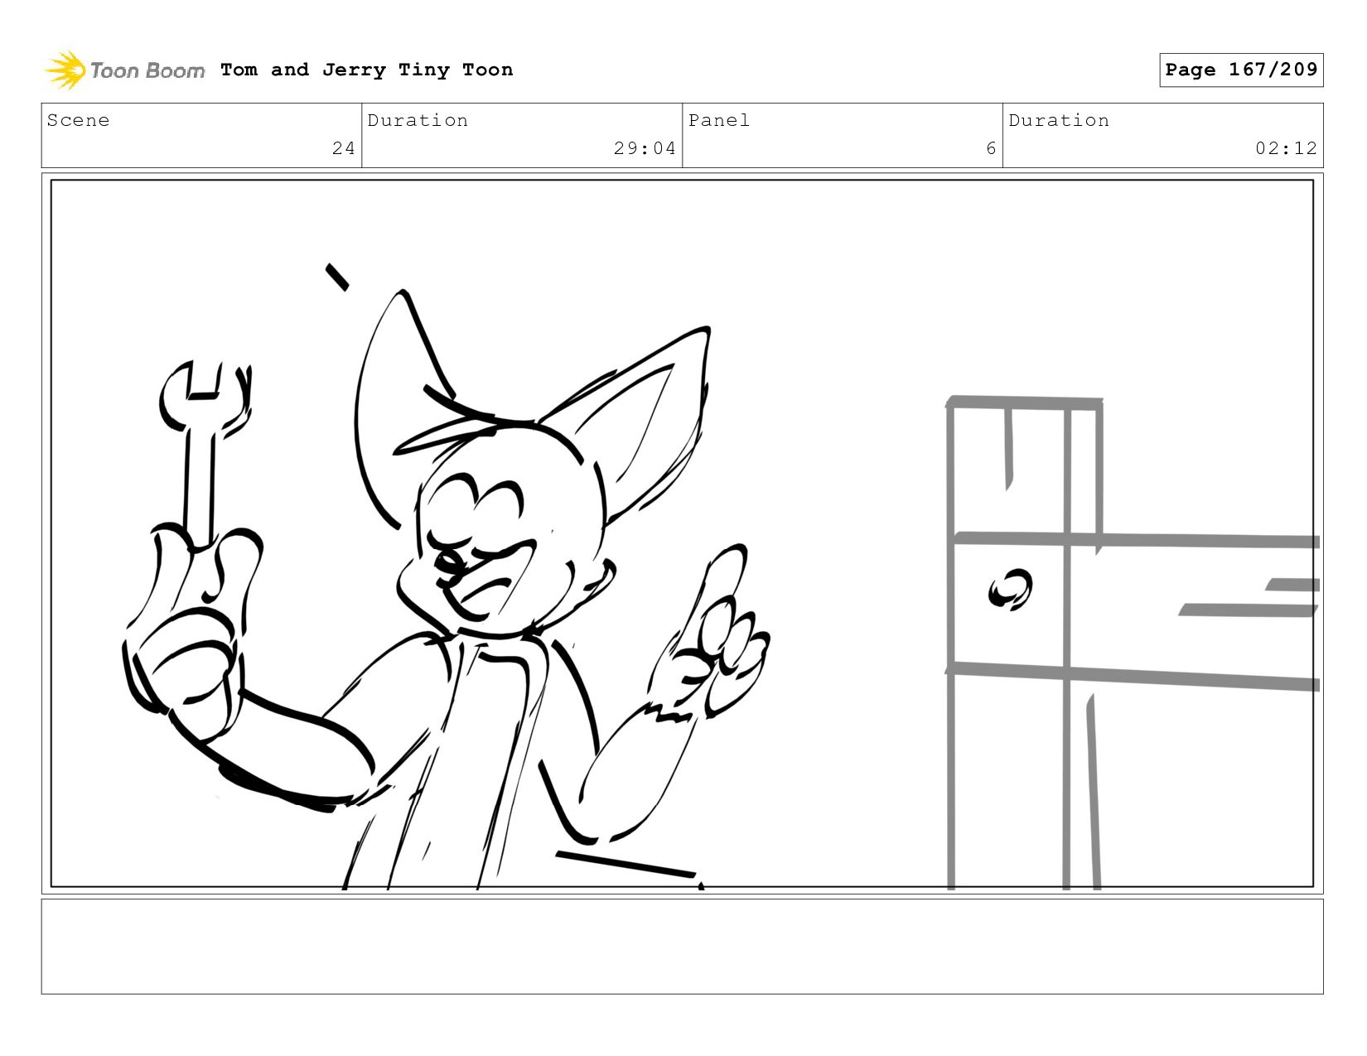Click the panel number value "6"
This screenshot has width=1367, height=1056.
[x=991, y=148]
